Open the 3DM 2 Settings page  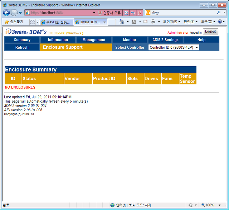[x=166, y=40]
